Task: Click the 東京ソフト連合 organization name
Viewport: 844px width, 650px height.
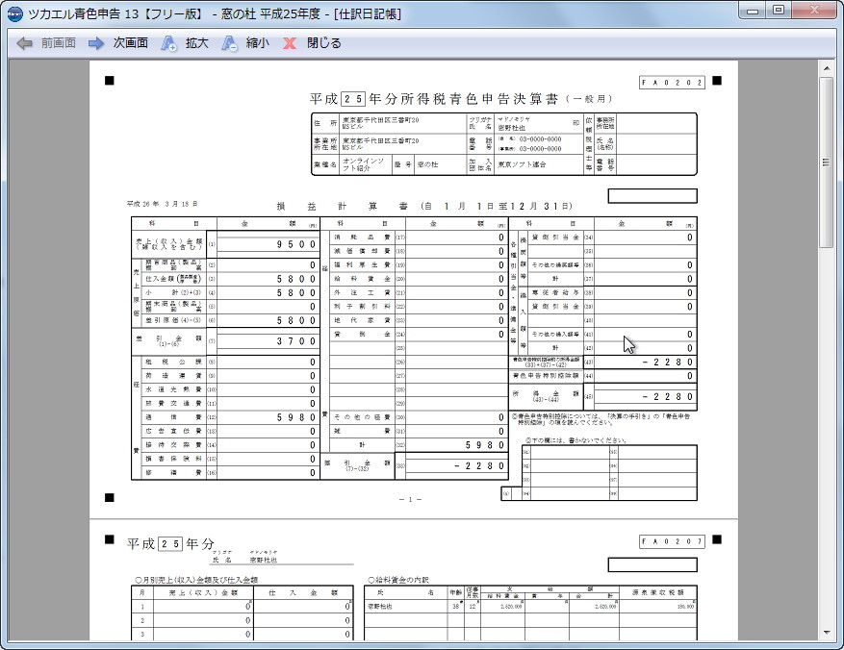Action: (521, 164)
